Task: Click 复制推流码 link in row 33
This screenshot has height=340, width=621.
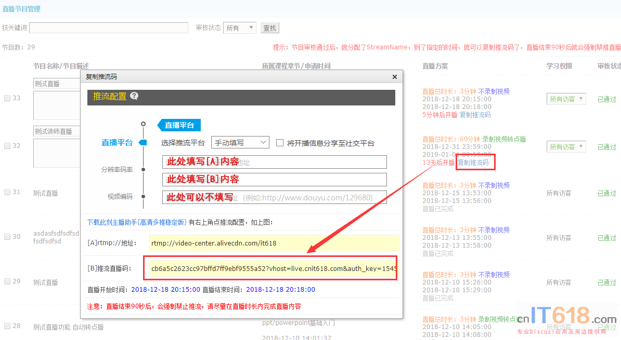Action: coord(475,115)
